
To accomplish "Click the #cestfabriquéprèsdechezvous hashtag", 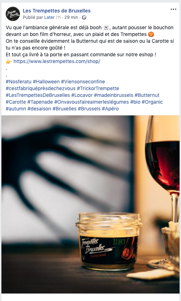I will coord(41,88).
